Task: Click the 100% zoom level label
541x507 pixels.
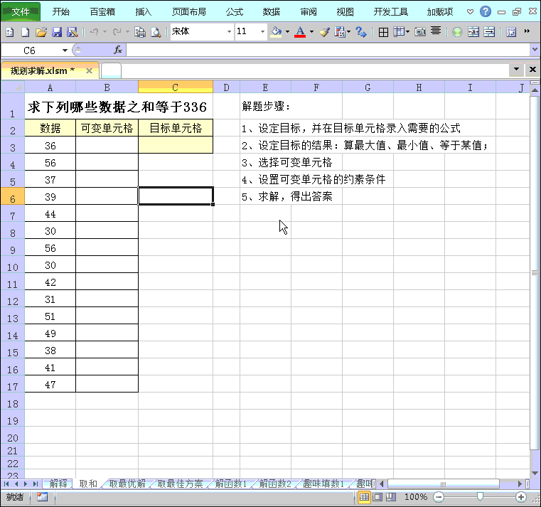Action: [415, 497]
